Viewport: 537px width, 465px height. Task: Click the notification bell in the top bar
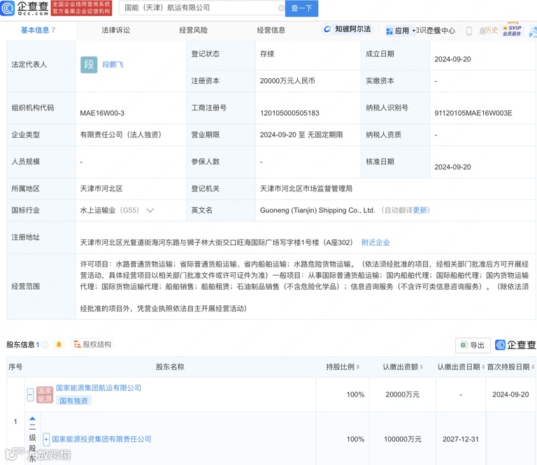482,31
